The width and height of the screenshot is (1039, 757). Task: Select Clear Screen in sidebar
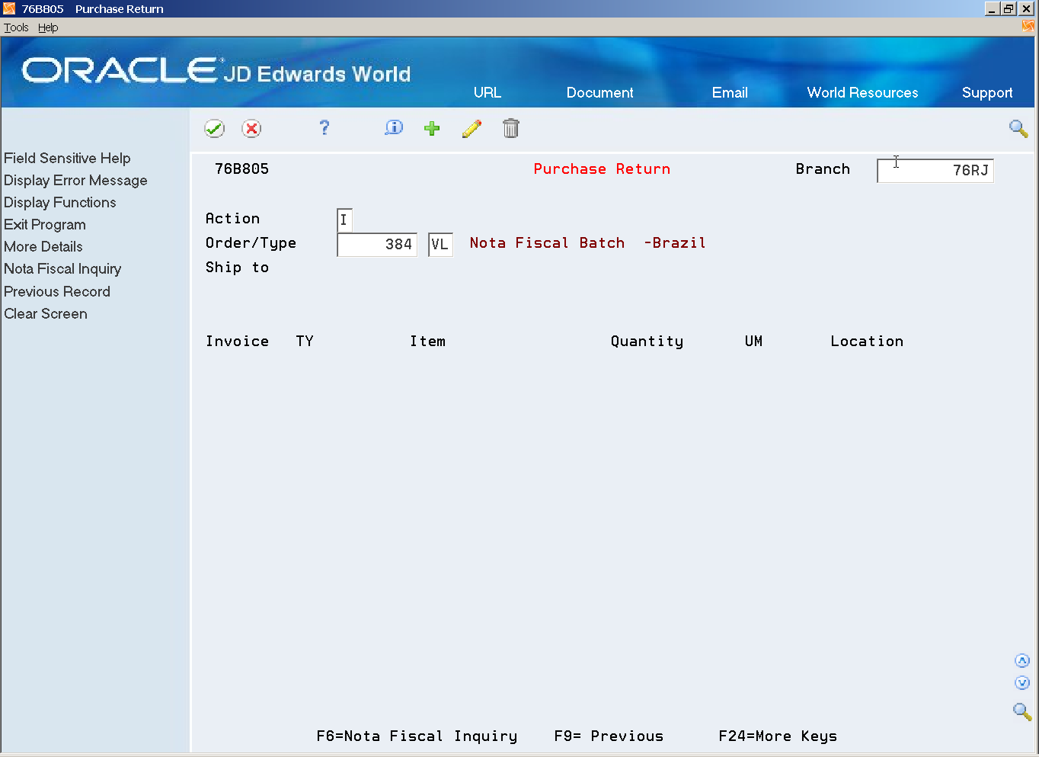46,313
